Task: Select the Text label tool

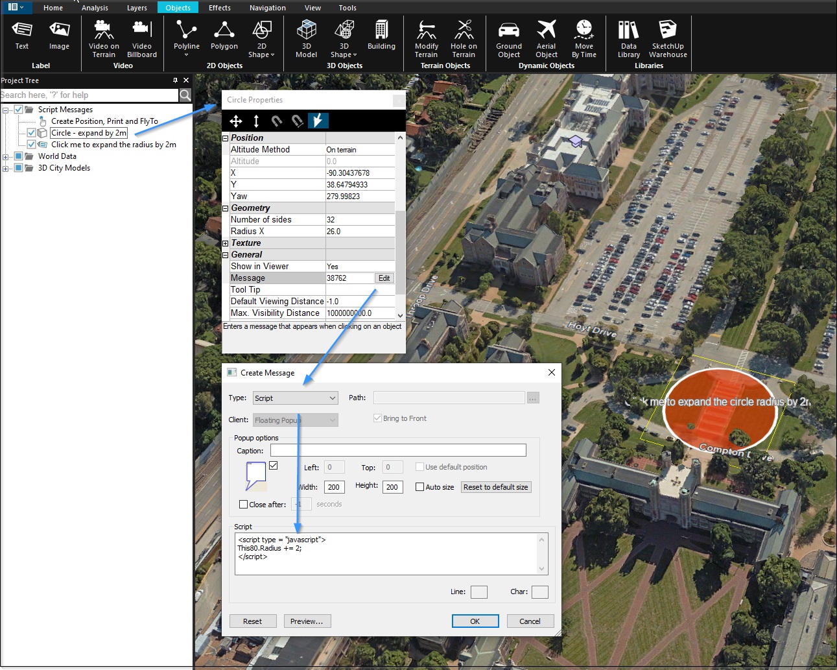Action: pos(22,35)
